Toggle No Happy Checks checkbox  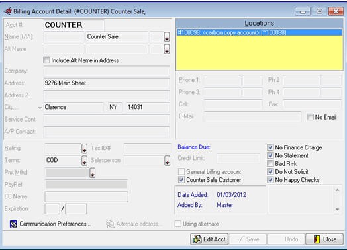coord(270,180)
